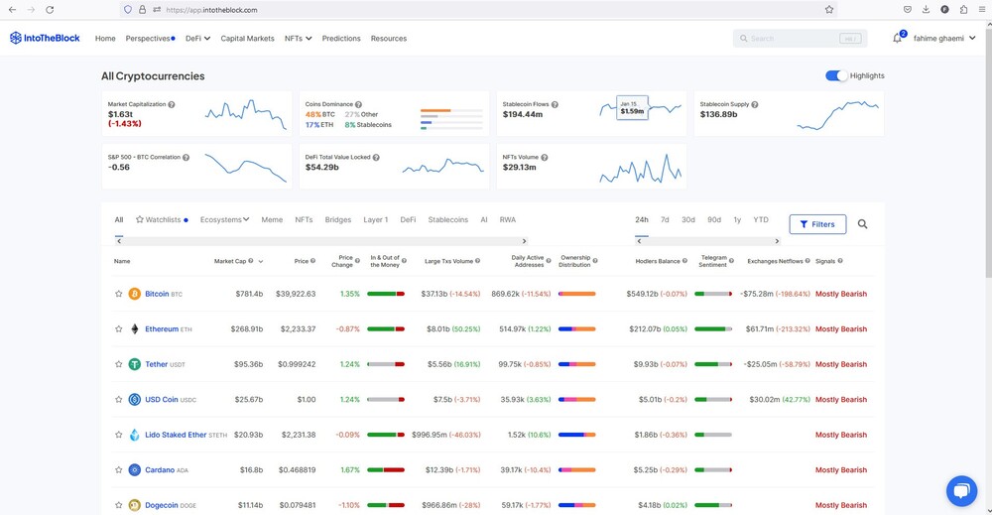The width and height of the screenshot is (992, 515).
Task: Click Bitcoin In & Out of Money bar
Action: coord(386,294)
